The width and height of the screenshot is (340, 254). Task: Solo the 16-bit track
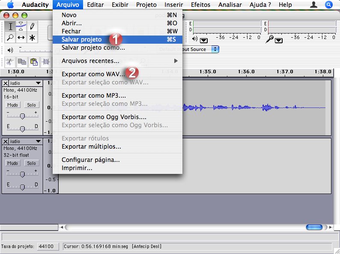click(31, 105)
